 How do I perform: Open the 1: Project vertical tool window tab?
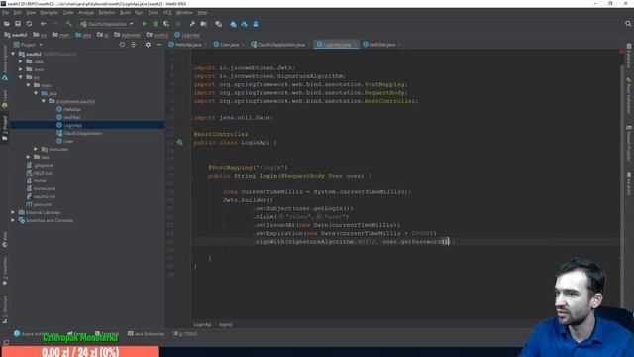click(5, 128)
